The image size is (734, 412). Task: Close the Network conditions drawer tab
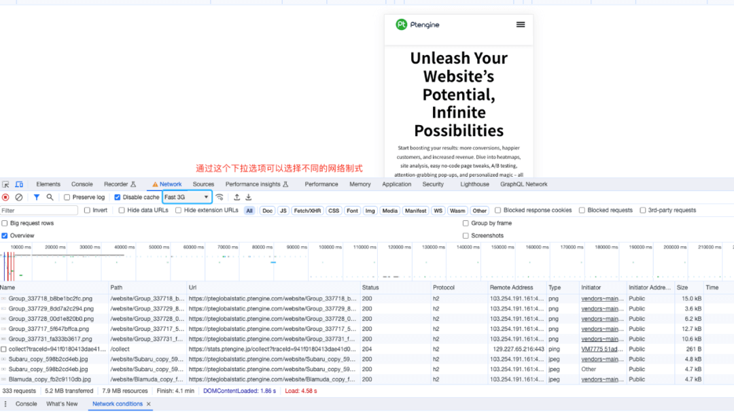pos(149,404)
